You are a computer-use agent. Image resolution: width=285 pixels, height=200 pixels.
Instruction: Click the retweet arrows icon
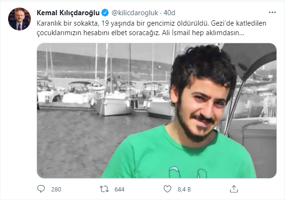[x=104, y=189]
